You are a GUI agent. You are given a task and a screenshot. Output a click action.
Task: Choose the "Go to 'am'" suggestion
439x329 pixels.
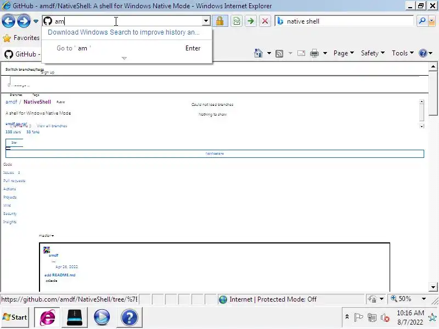(128, 48)
